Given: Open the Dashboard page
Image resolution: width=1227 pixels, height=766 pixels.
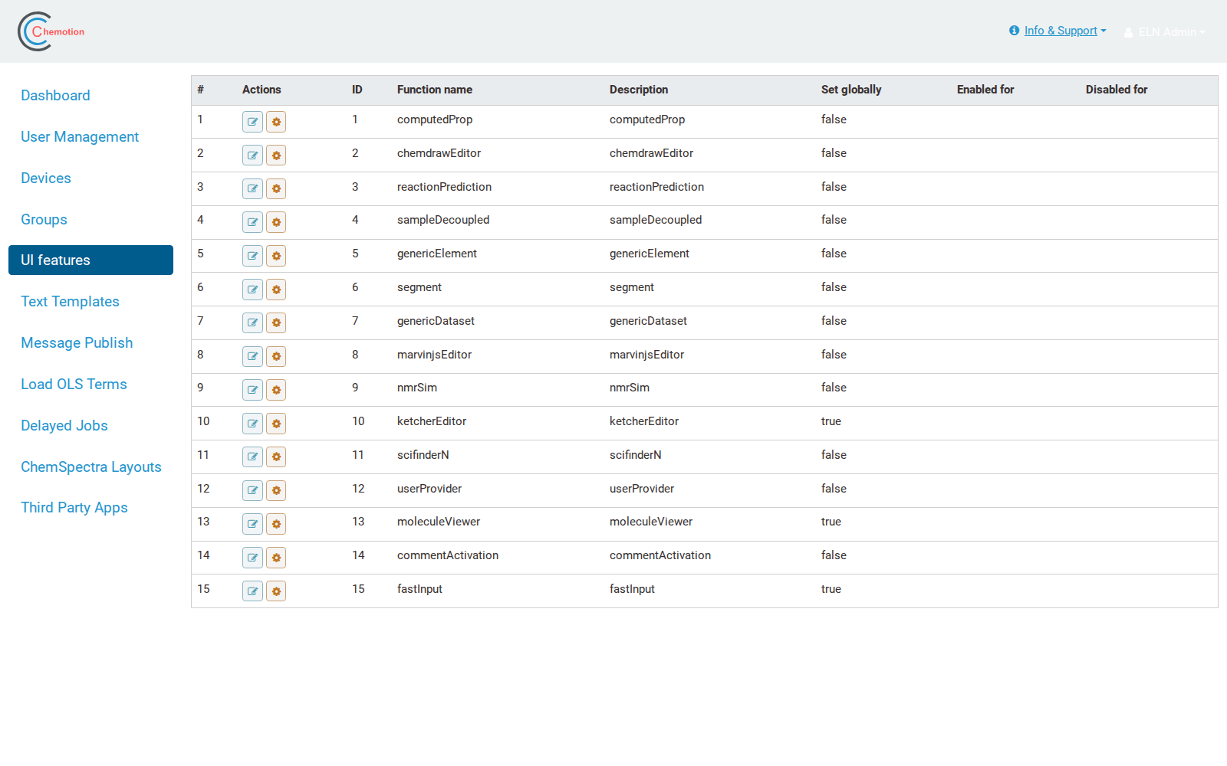Looking at the screenshot, I should tap(55, 96).
